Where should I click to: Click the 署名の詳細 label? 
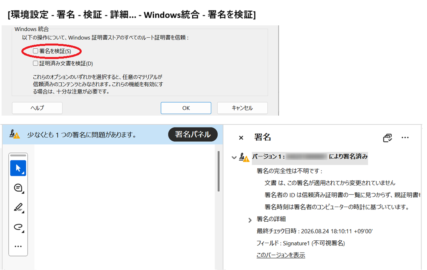[x=271, y=219]
